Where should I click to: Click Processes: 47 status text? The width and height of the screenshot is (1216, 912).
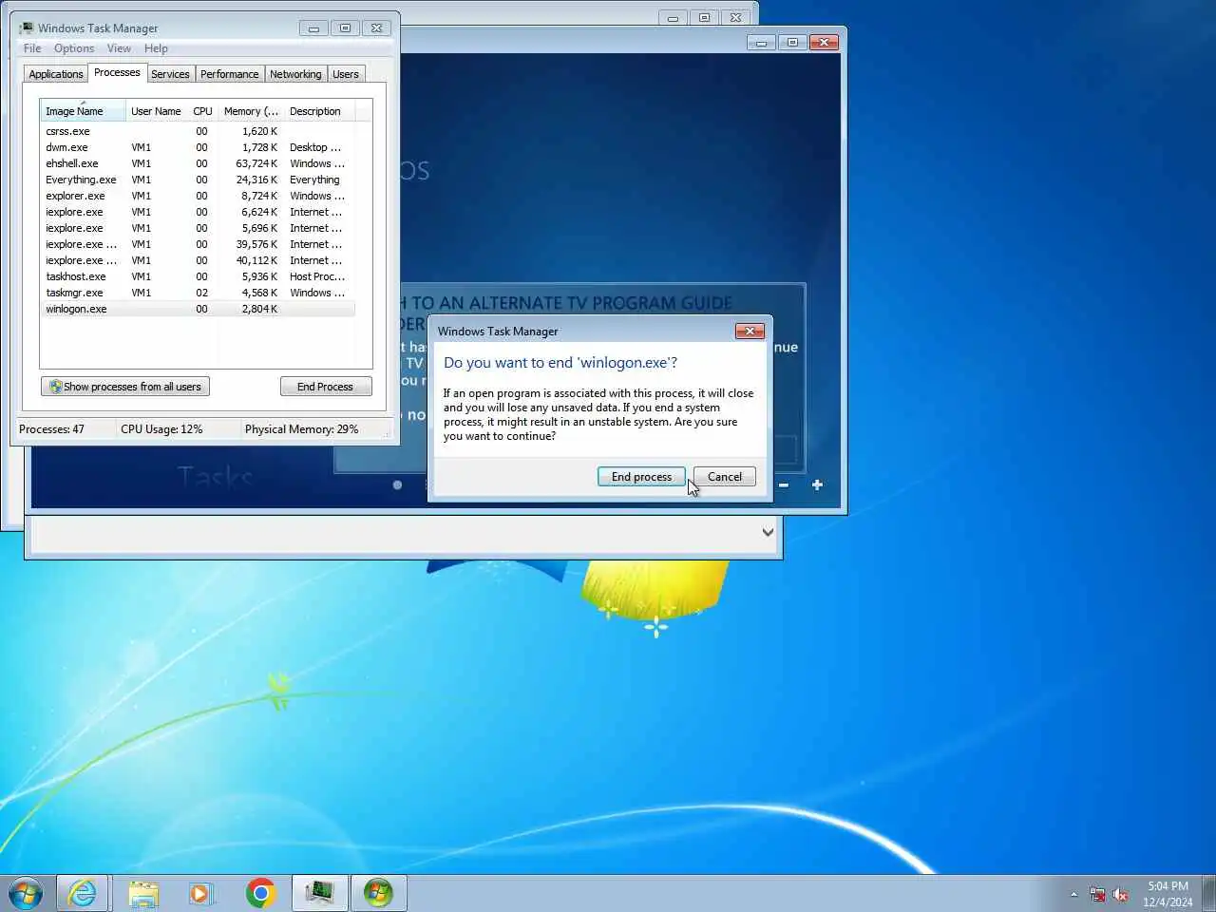[51, 429]
